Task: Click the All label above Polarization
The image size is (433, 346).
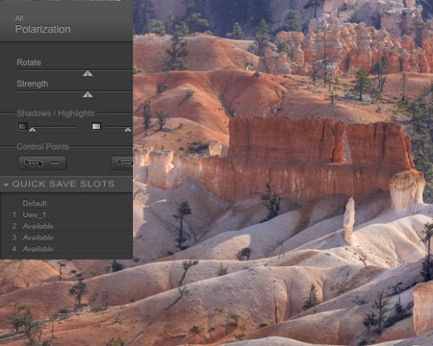Action: tap(19, 18)
